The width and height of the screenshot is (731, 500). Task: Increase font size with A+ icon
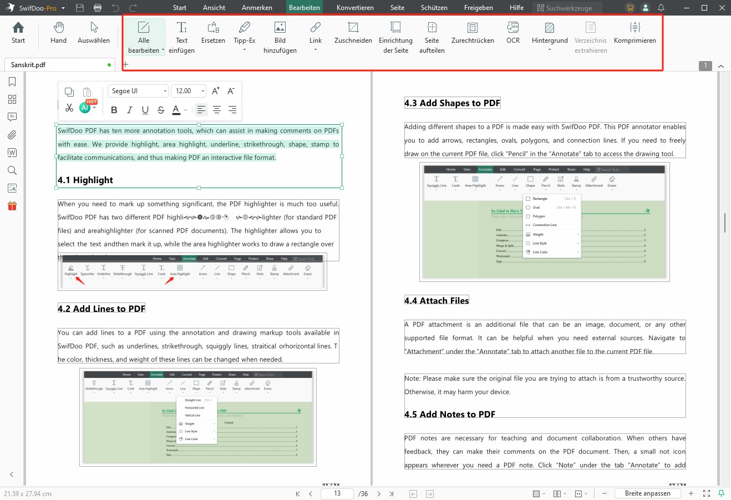tap(216, 91)
